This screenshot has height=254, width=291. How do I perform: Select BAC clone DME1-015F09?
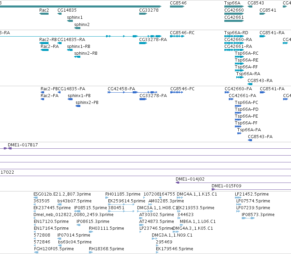(251, 189)
